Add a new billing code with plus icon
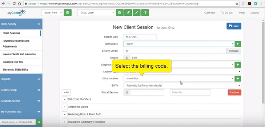 click(x=238, y=44)
